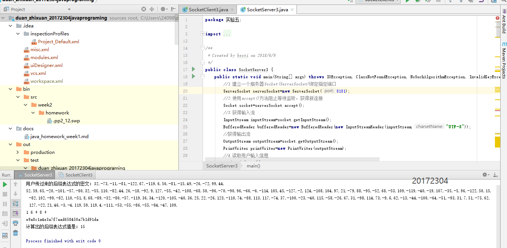
Task: Click the Pause output icon in the Run panel
Action: [5, 204]
